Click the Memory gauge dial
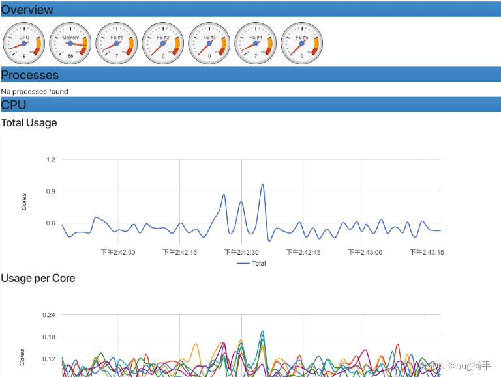The image size is (501, 377). click(x=70, y=43)
